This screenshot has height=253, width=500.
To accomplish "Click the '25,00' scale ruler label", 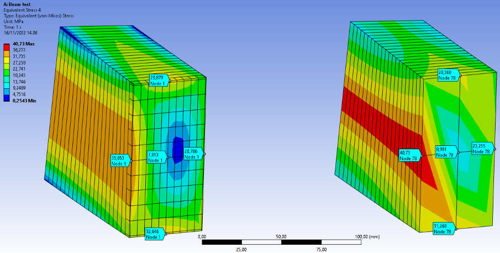I will click(x=241, y=250).
